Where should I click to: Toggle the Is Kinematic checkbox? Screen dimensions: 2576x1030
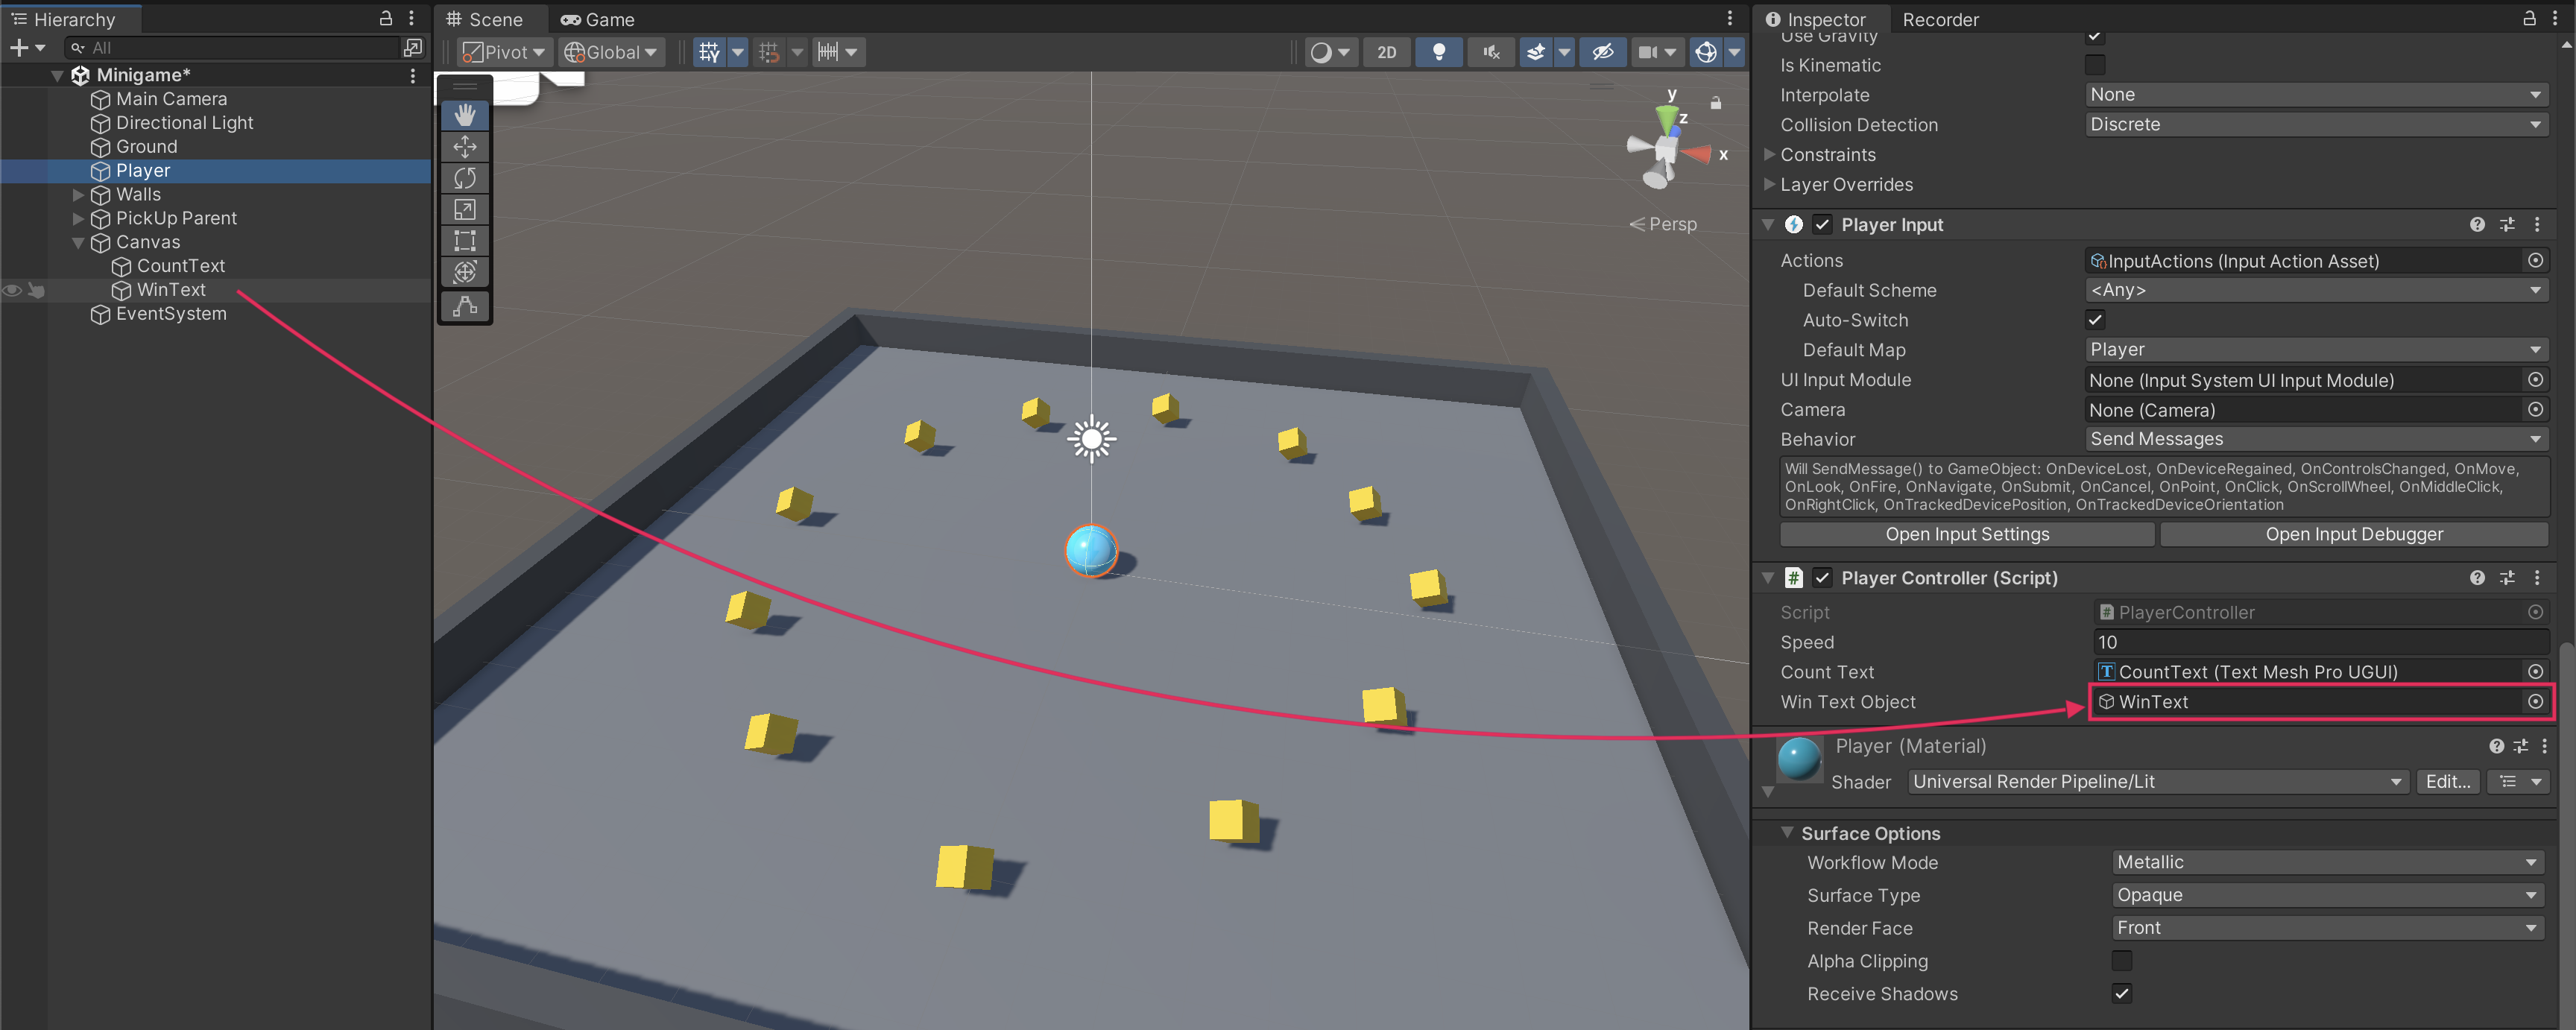(2094, 65)
